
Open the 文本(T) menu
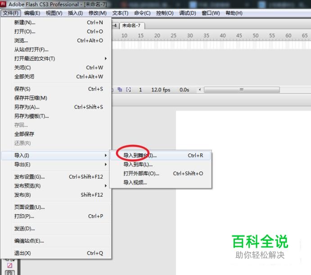(120, 13)
